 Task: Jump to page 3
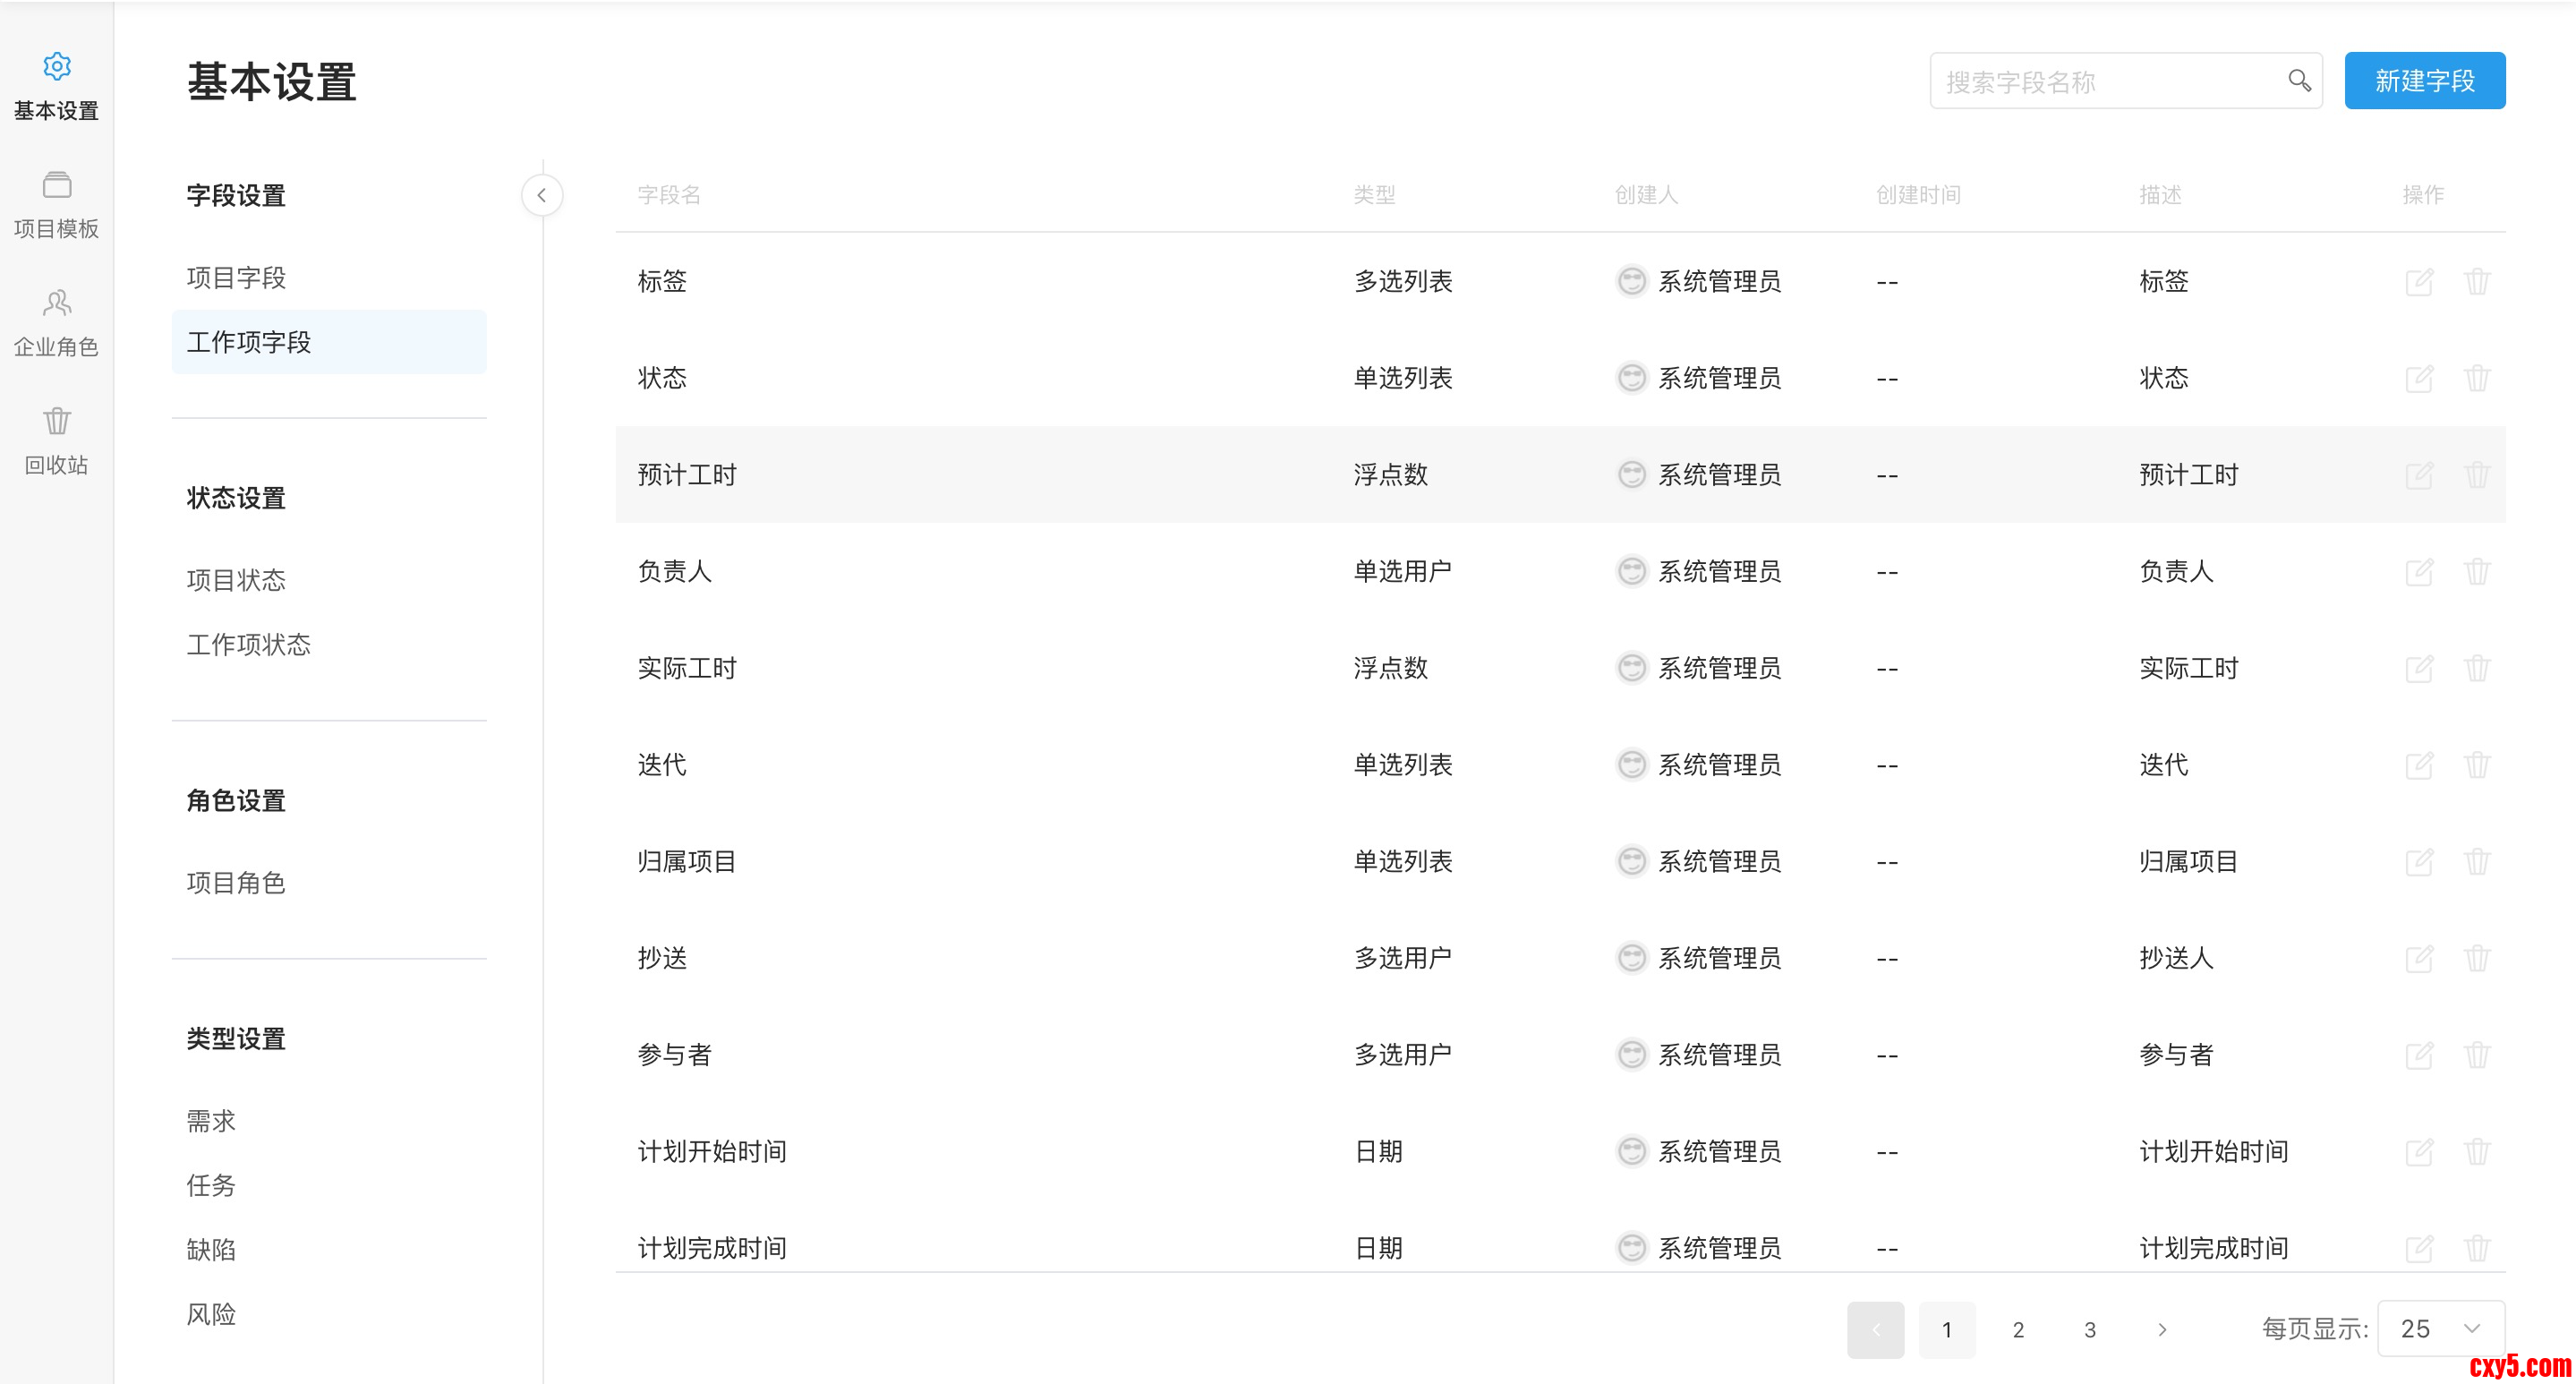click(2089, 1329)
